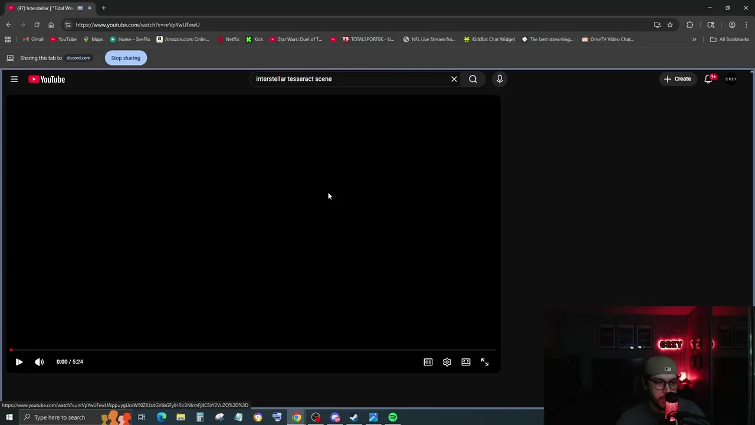Open the CRZY account avatar menu

(x=731, y=79)
